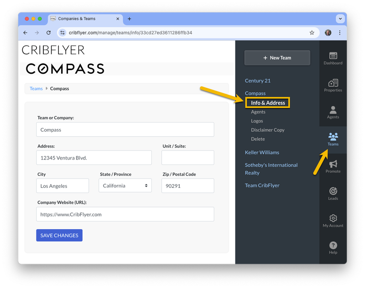The image size is (365, 288).
Task: Select Delete submenu item
Action: coord(258,139)
